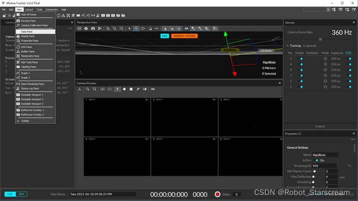This screenshot has height=201, width=358.
Task: Open camera 4 preview options dropdown
Action: 147,139
